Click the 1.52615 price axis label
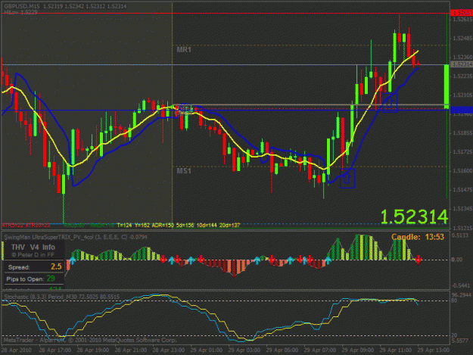The image size is (473, 355). click(x=462, y=20)
